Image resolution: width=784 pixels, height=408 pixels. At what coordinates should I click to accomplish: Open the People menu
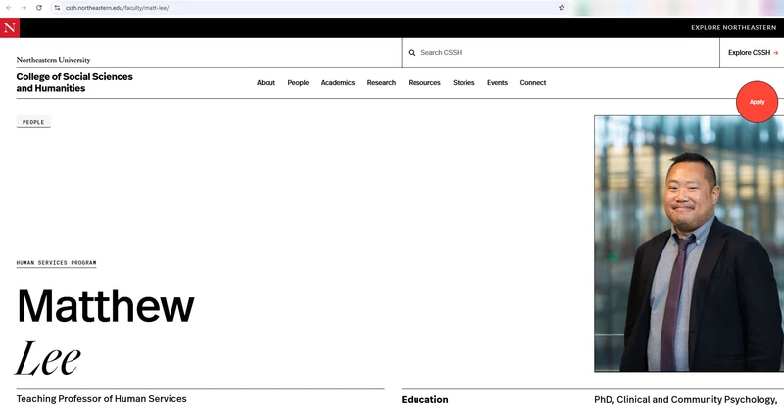click(x=298, y=83)
